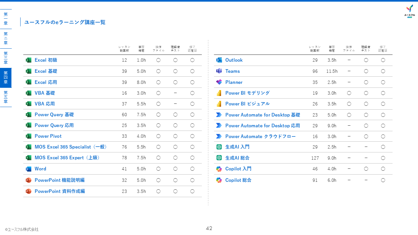
Task: Click the Power BI icon beside Power BI モデリング
Action: click(219, 93)
